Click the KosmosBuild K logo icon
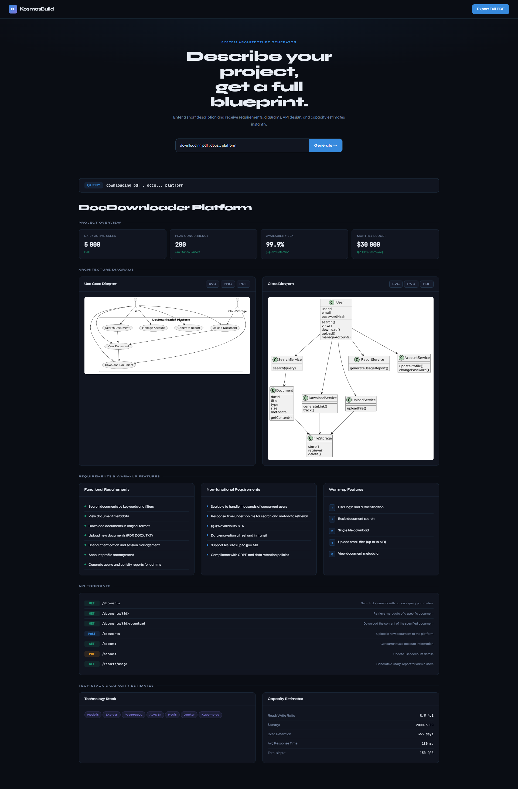 click(13, 9)
